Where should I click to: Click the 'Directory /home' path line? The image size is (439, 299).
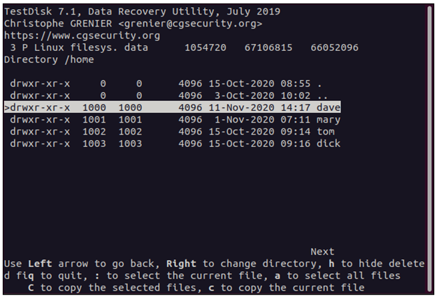click(49, 59)
